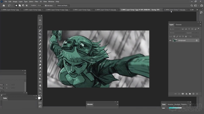Select the Pen tool
This screenshot has width=204, height=114.
[x=40, y=72]
